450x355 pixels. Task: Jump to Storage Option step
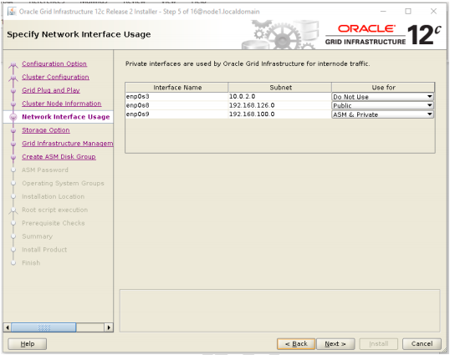coord(46,130)
